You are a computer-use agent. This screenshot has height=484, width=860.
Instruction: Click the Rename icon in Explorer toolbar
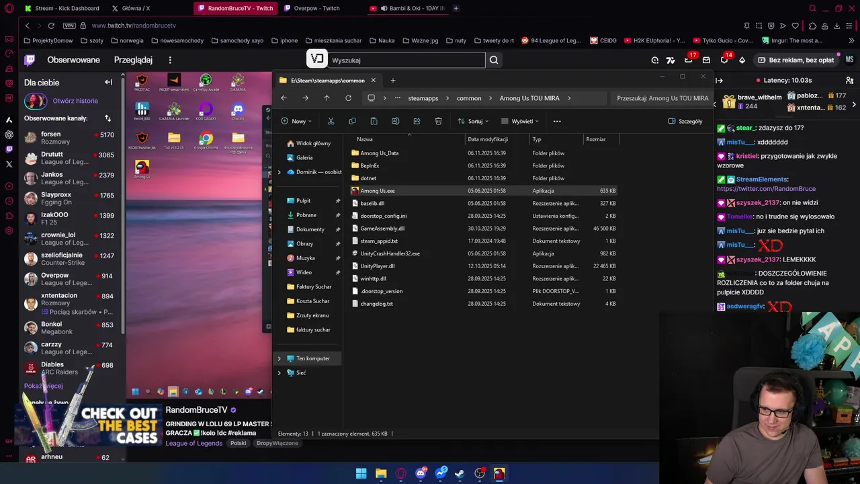click(395, 121)
